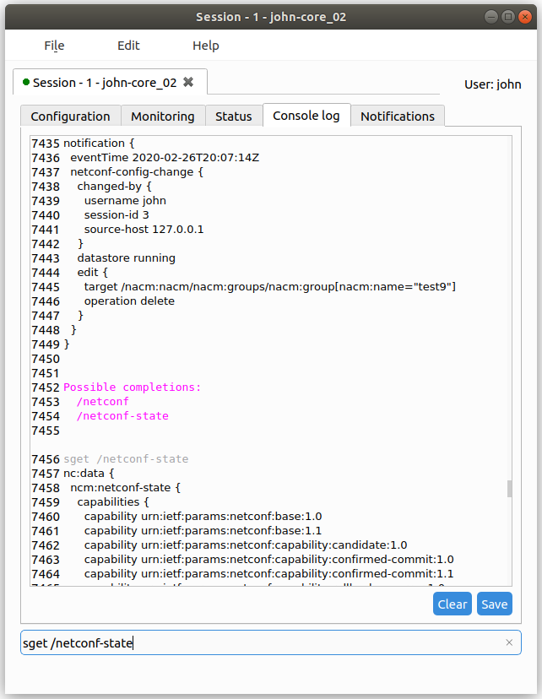Open the Edit menu

pyautogui.click(x=128, y=46)
